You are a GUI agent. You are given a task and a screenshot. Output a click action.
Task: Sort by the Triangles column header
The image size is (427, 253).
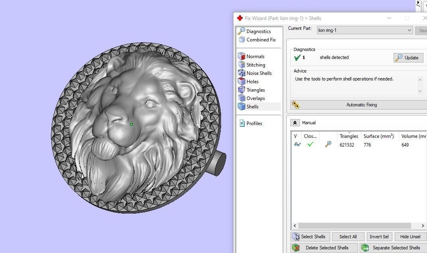[x=349, y=136]
